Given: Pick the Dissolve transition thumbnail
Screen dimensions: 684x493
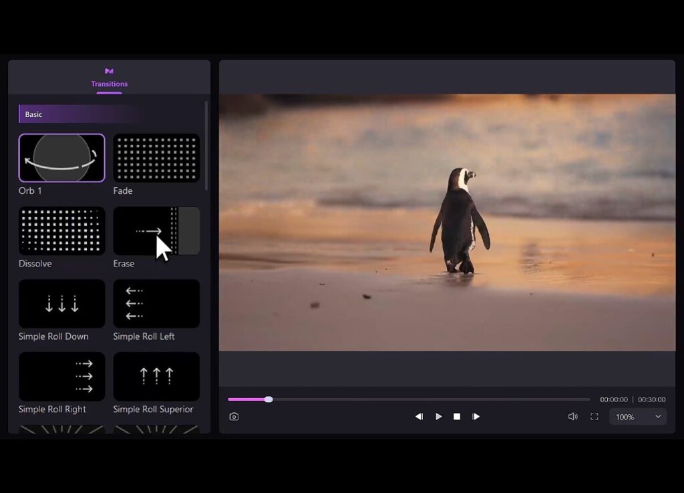Looking at the screenshot, I should (62, 230).
